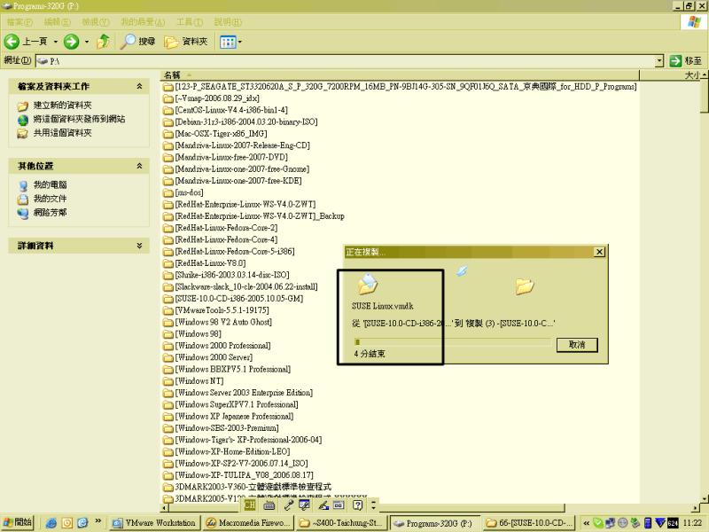
Task: Open 我的文件 from other places
Action: coord(50,199)
